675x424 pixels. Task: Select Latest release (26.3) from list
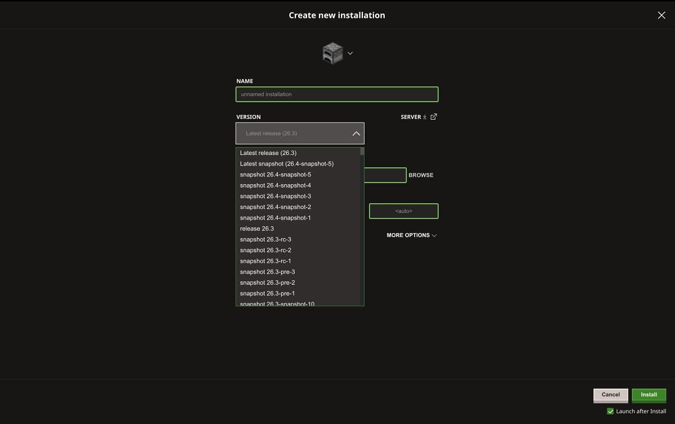(298, 153)
